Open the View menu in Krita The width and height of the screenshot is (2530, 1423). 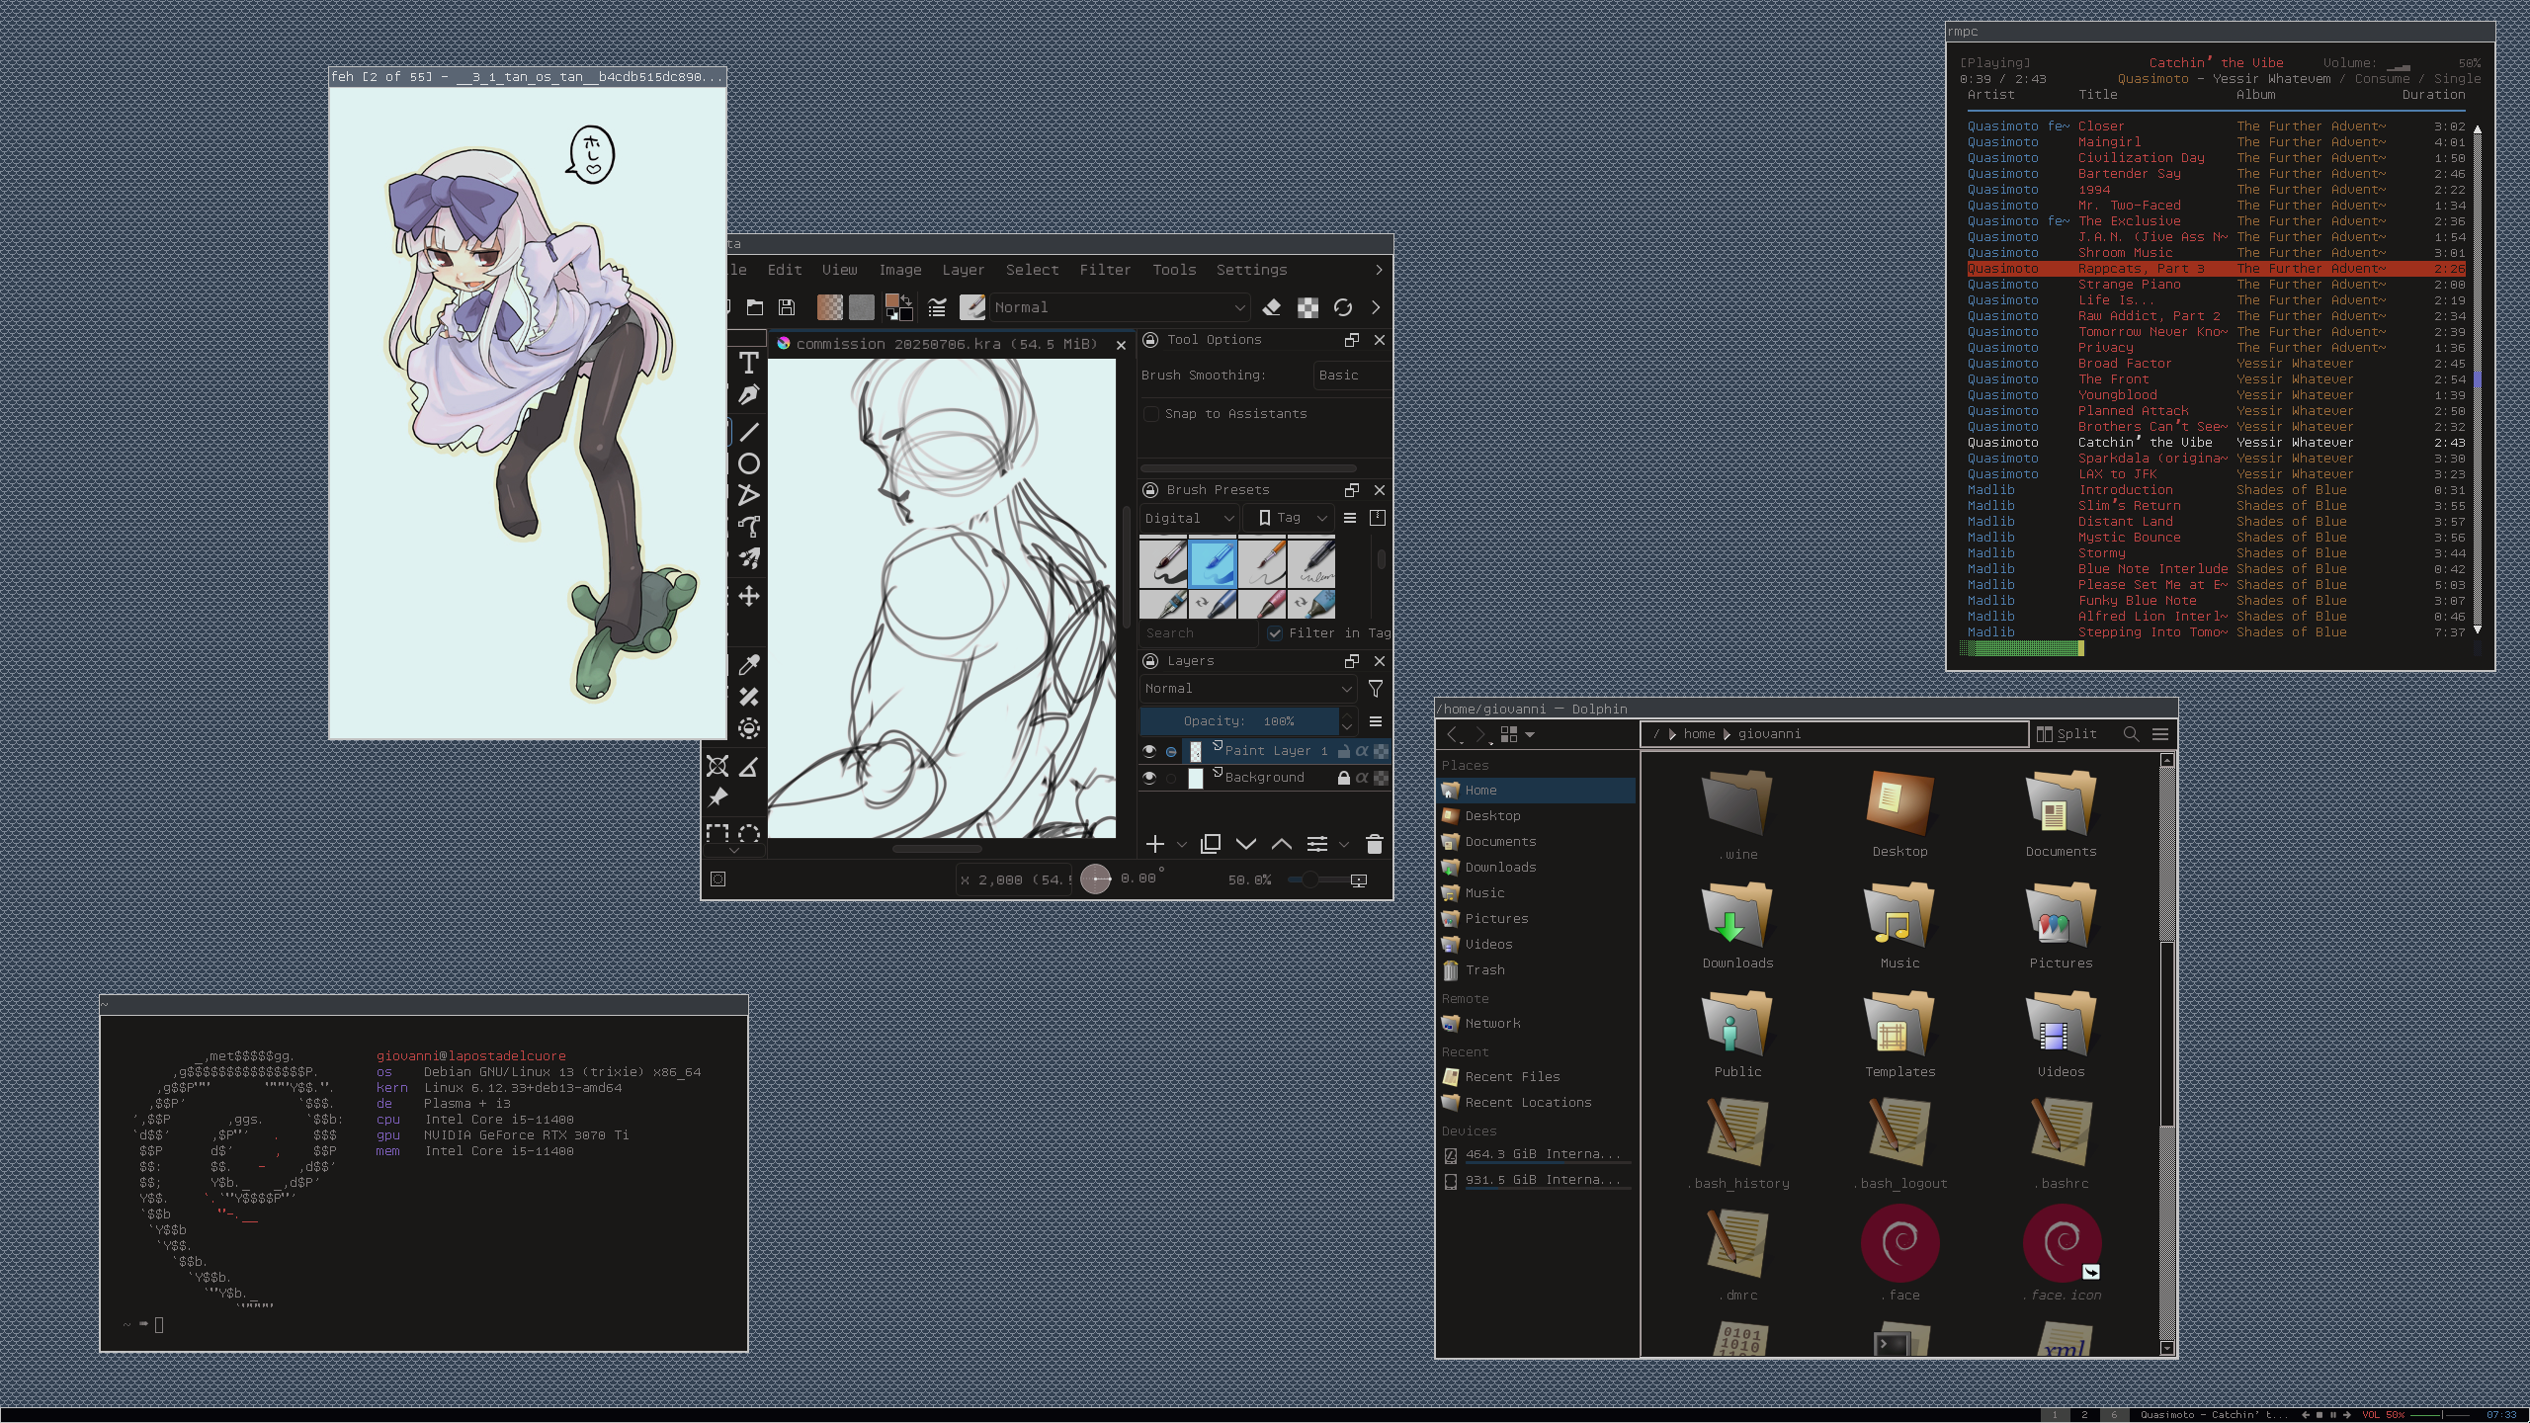pos(840,270)
